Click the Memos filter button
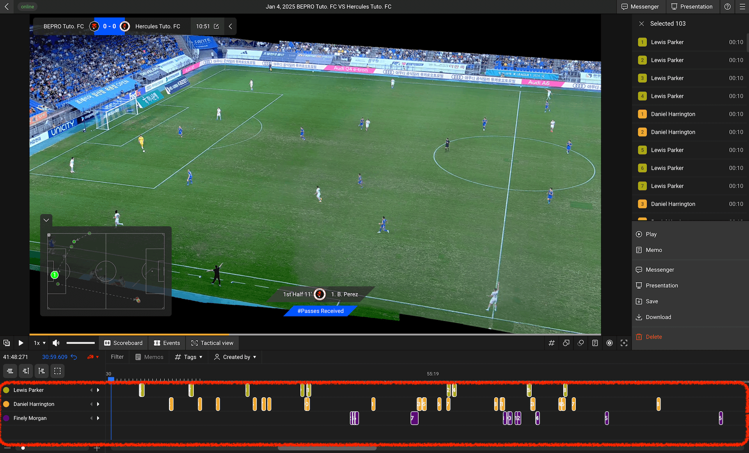The height and width of the screenshot is (453, 749). point(149,357)
